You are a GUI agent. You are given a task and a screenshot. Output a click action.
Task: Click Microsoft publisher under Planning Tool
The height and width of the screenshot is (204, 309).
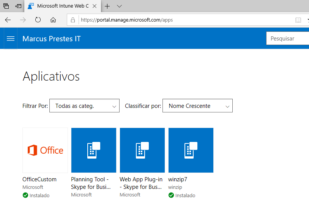pos(81,195)
